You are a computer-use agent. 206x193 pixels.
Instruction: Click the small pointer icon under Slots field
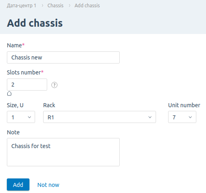9,93
